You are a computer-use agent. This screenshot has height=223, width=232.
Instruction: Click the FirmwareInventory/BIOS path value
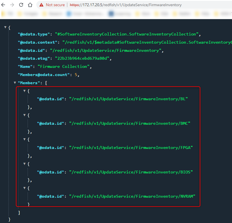pyautogui.click(x=131, y=172)
